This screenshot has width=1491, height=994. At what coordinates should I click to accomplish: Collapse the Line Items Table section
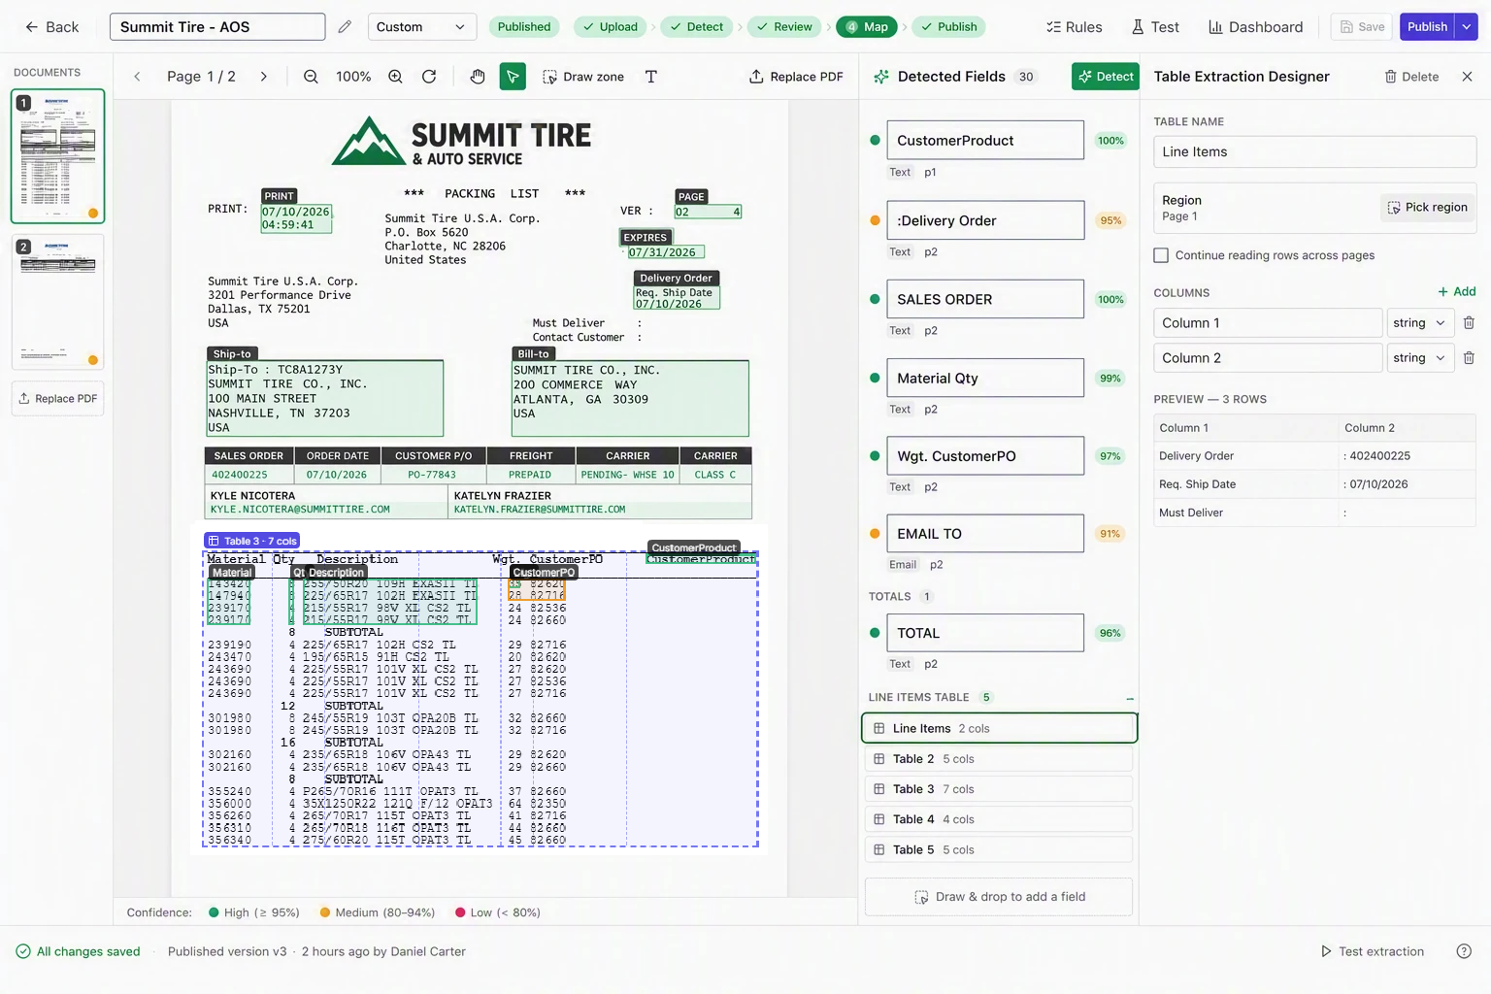click(x=1130, y=698)
